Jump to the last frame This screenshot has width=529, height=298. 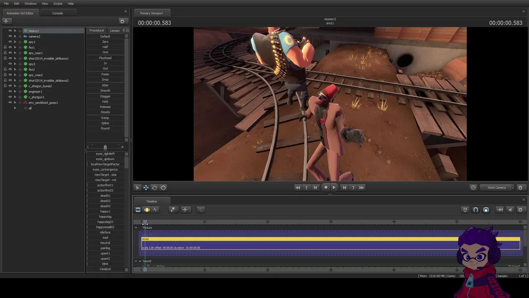pos(362,187)
